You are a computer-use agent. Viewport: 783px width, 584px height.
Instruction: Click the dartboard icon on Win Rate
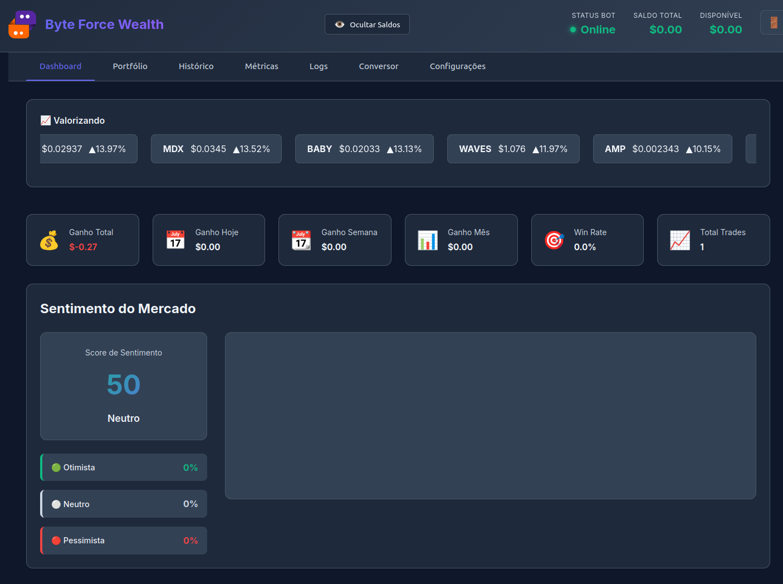point(554,240)
